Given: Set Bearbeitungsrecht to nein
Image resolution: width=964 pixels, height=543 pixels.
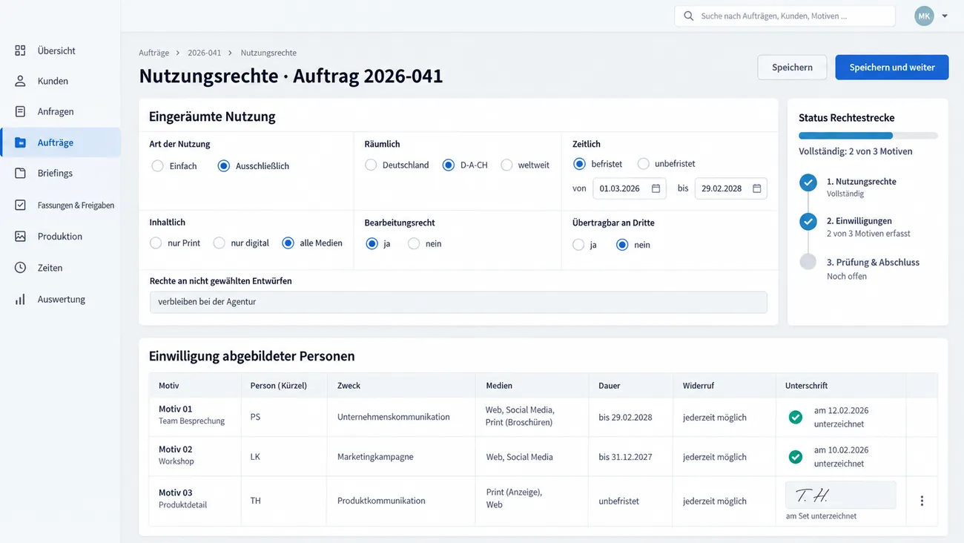Looking at the screenshot, I should pos(414,244).
